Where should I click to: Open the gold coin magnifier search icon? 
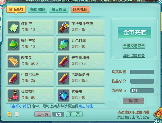pos(10,115)
